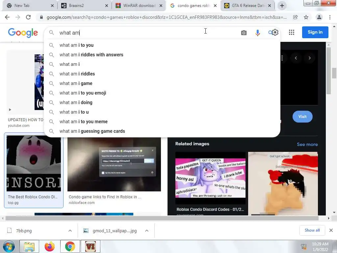Open Google search settings gear
The height and width of the screenshot is (253, 337).
tap(275, 33)
